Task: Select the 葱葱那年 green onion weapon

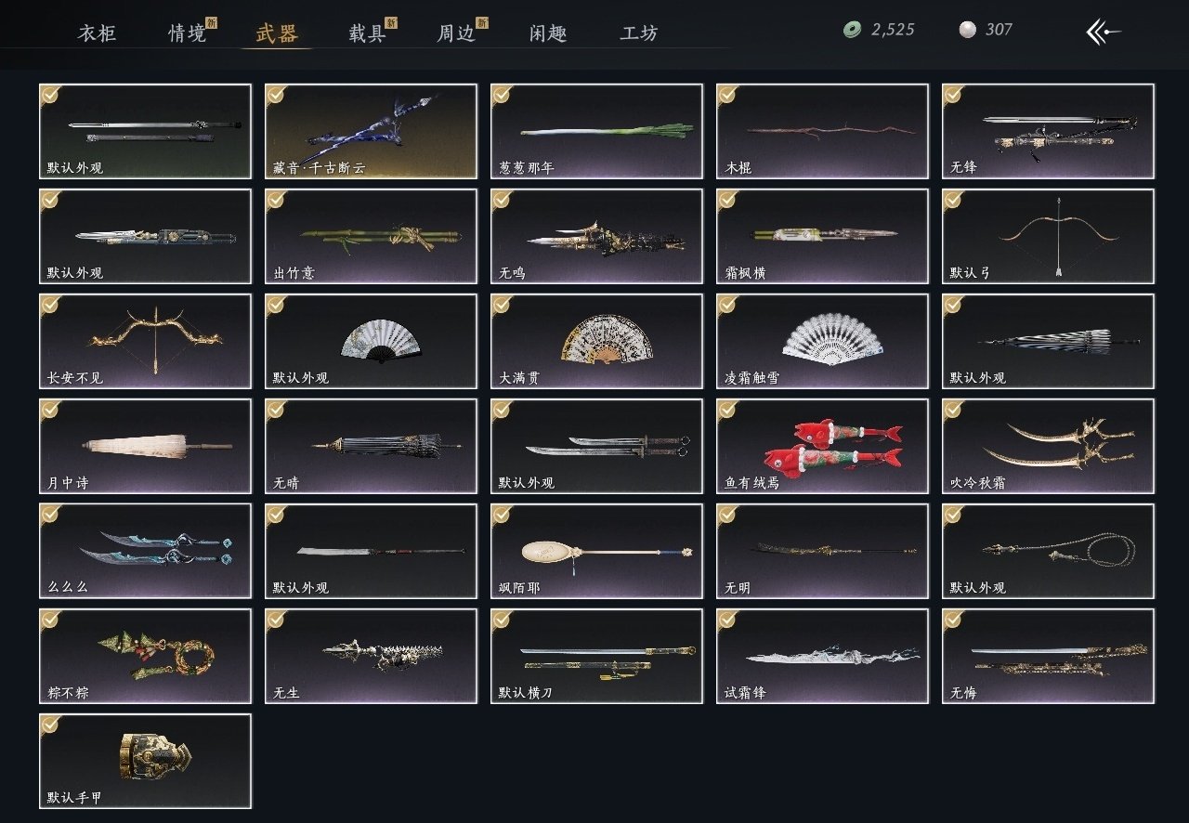Action: tap(596, 131)
